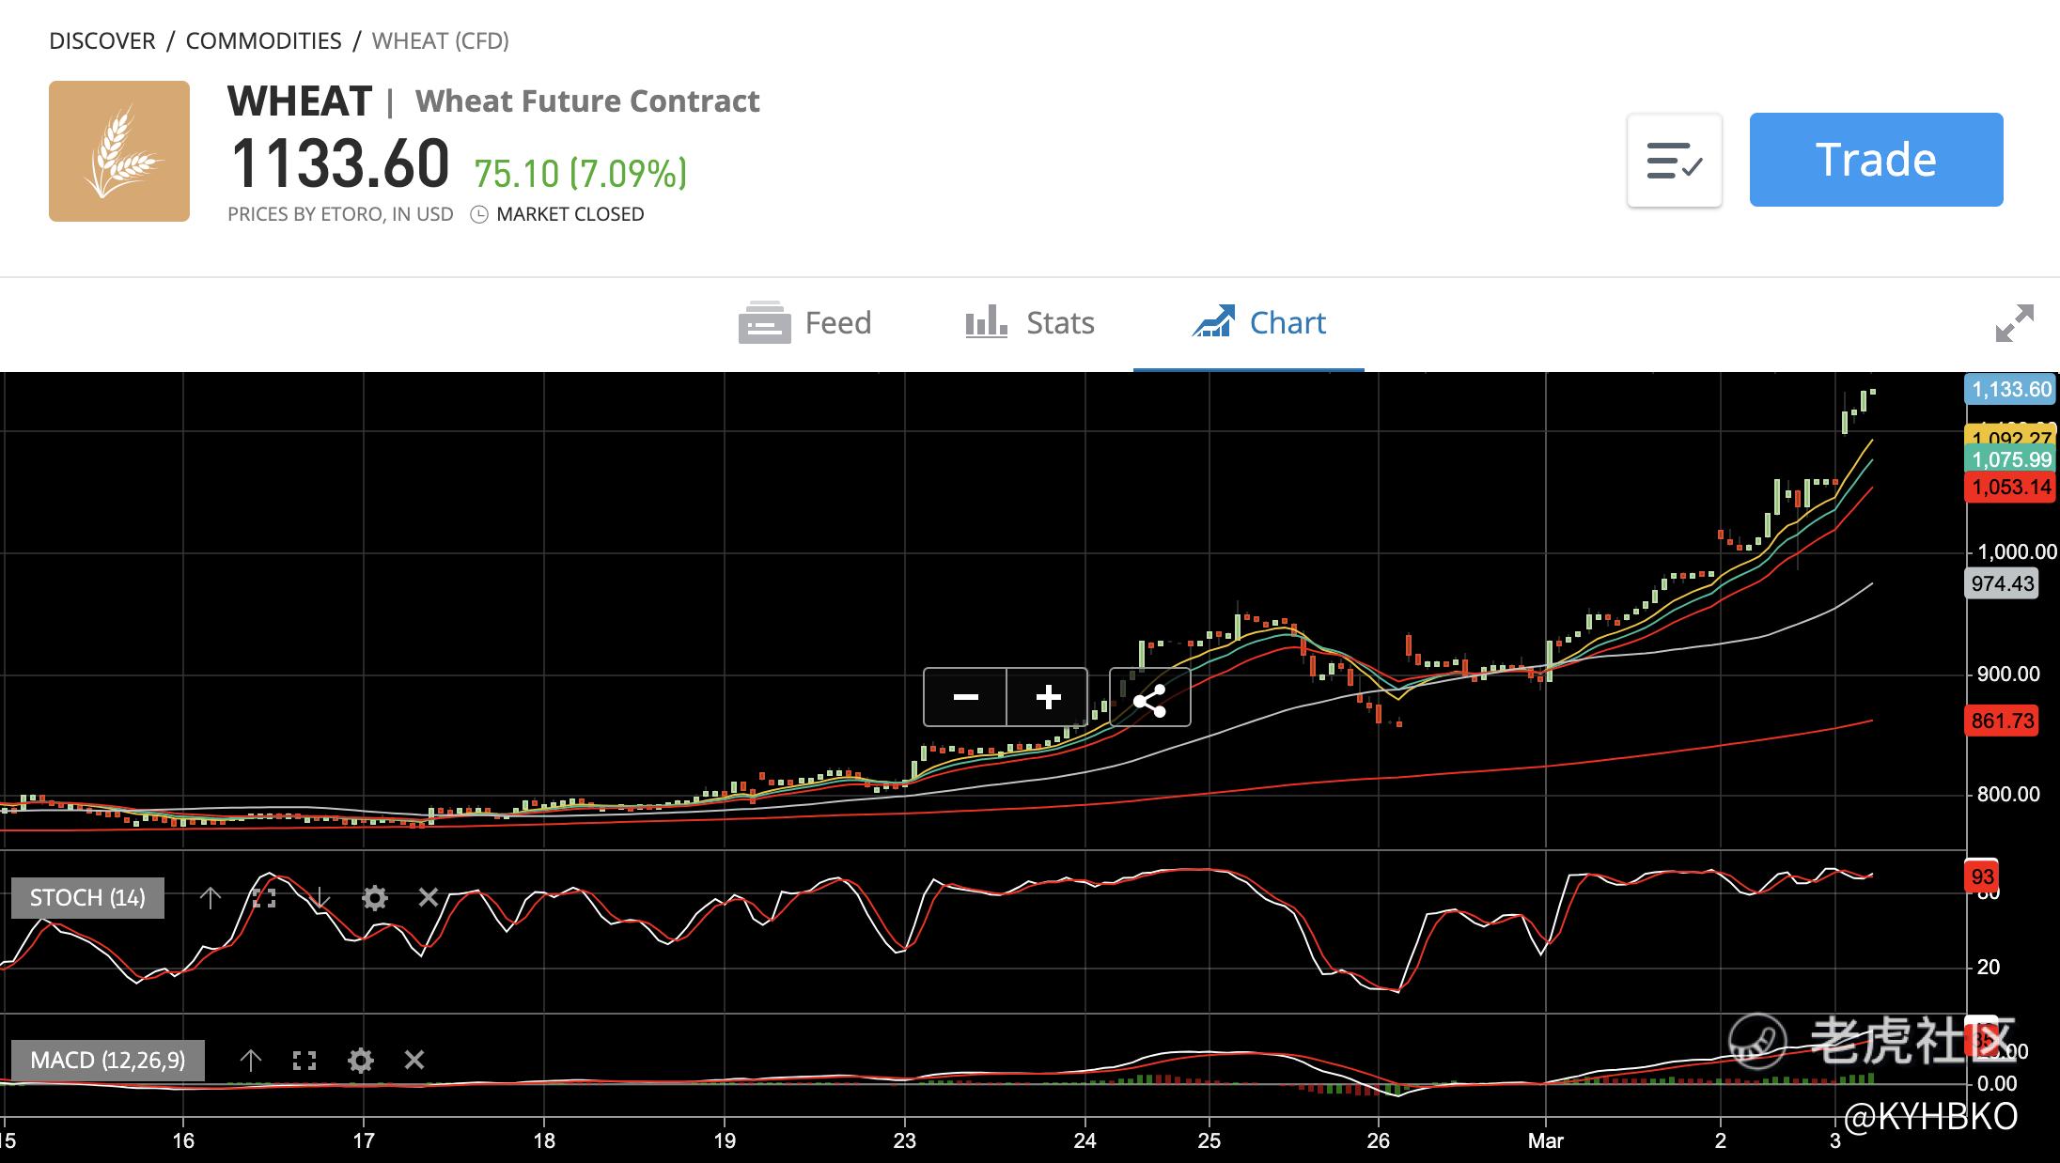Zoom out chart with minus button

[965, 697]
